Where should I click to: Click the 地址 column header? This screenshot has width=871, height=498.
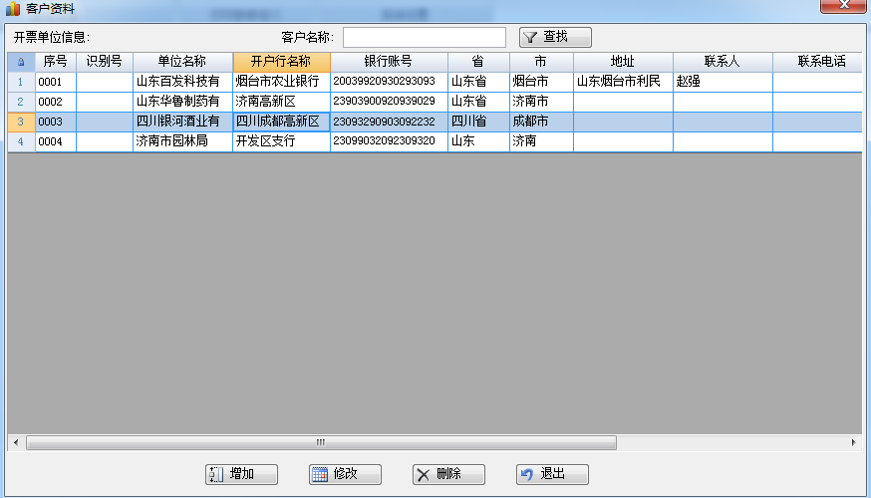pyautogui.click(x=623, y=62)
